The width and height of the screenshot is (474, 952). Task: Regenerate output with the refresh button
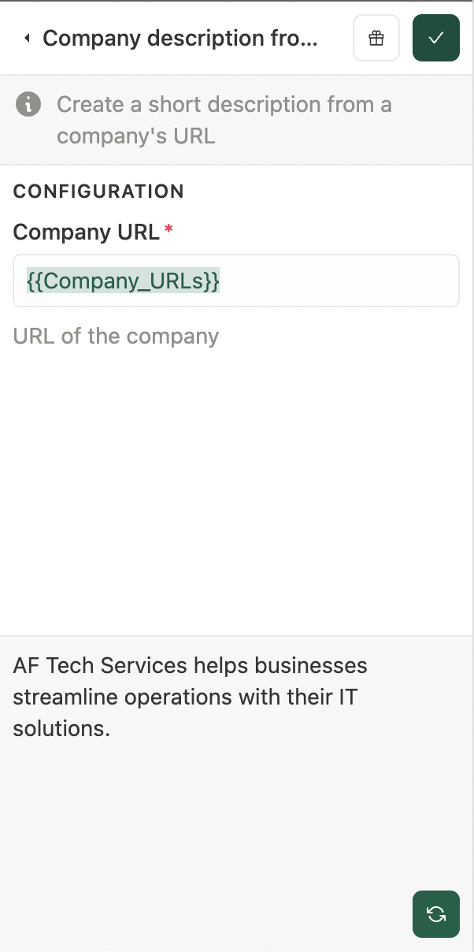[x=435, y=914]
